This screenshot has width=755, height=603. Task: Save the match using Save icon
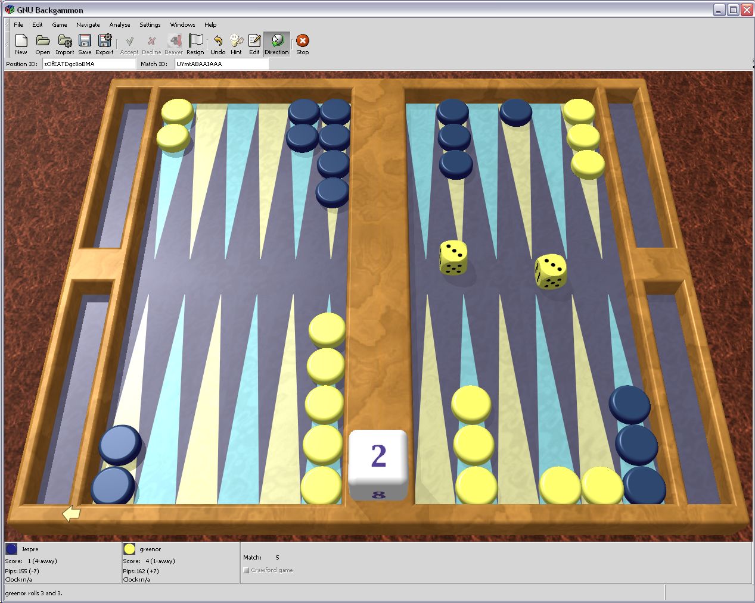pos(85,44)
